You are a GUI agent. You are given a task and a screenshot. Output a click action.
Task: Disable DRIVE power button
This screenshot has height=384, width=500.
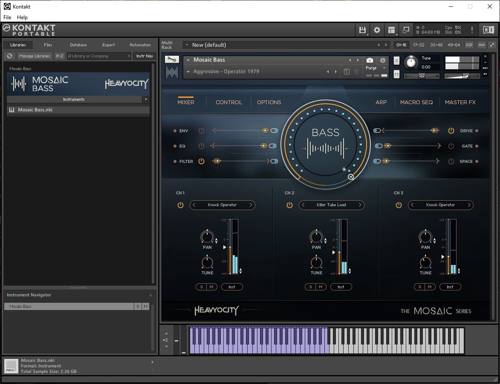[451, 131]
